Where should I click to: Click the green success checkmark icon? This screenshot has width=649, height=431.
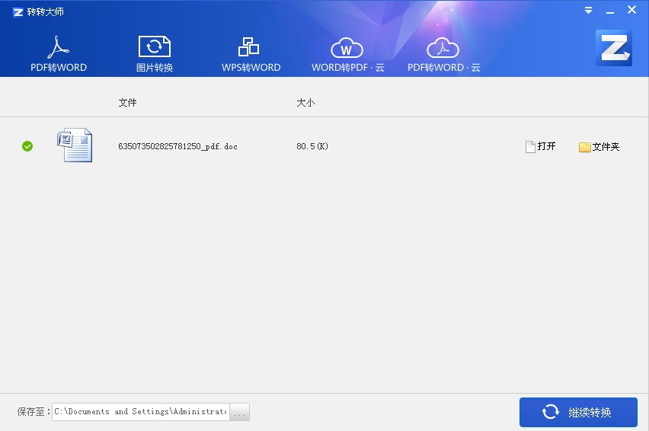[x=27, y=146]
